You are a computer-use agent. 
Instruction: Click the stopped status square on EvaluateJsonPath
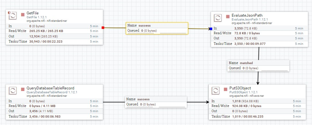pos(228,17)
